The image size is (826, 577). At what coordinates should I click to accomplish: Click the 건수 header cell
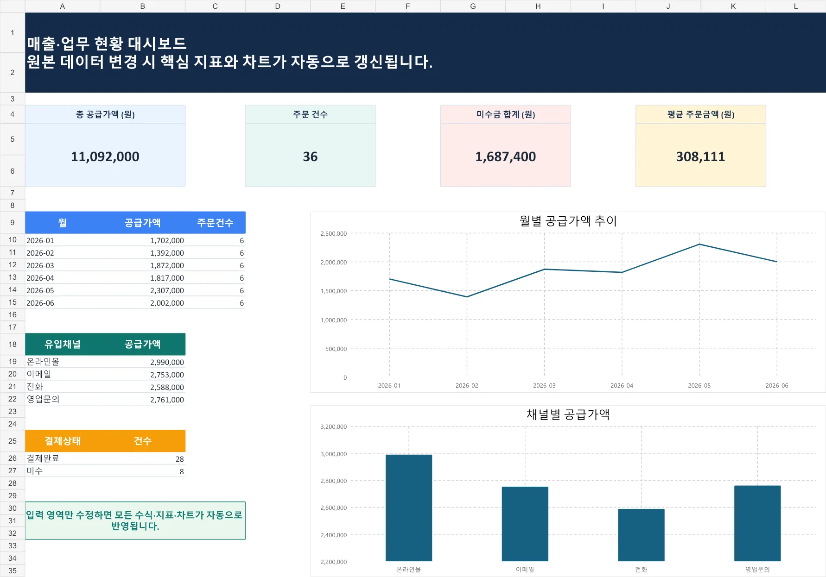[143, 441]
